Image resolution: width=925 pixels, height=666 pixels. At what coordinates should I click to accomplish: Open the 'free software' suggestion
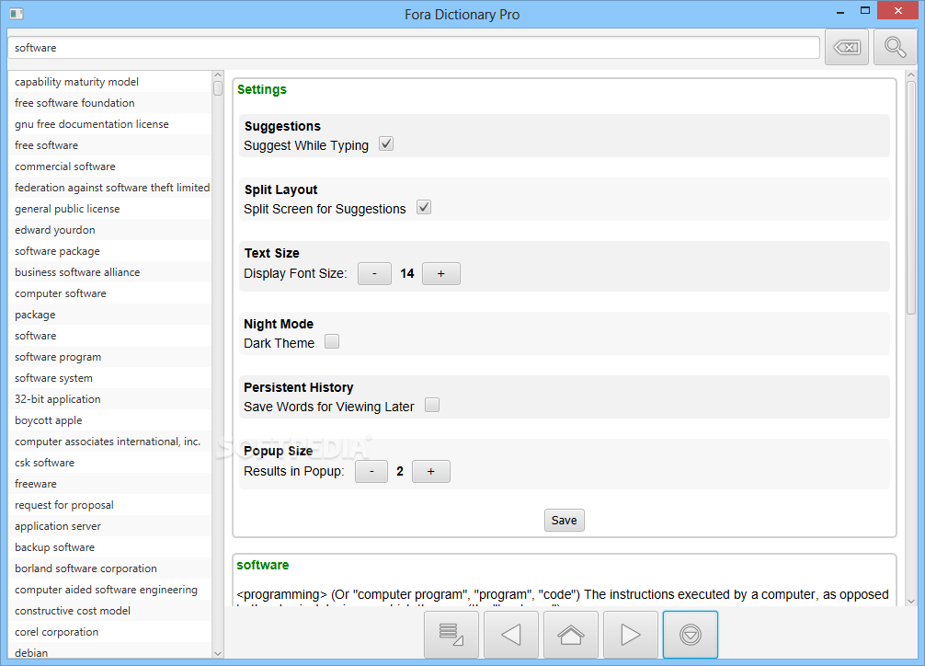tap(109, 145)
